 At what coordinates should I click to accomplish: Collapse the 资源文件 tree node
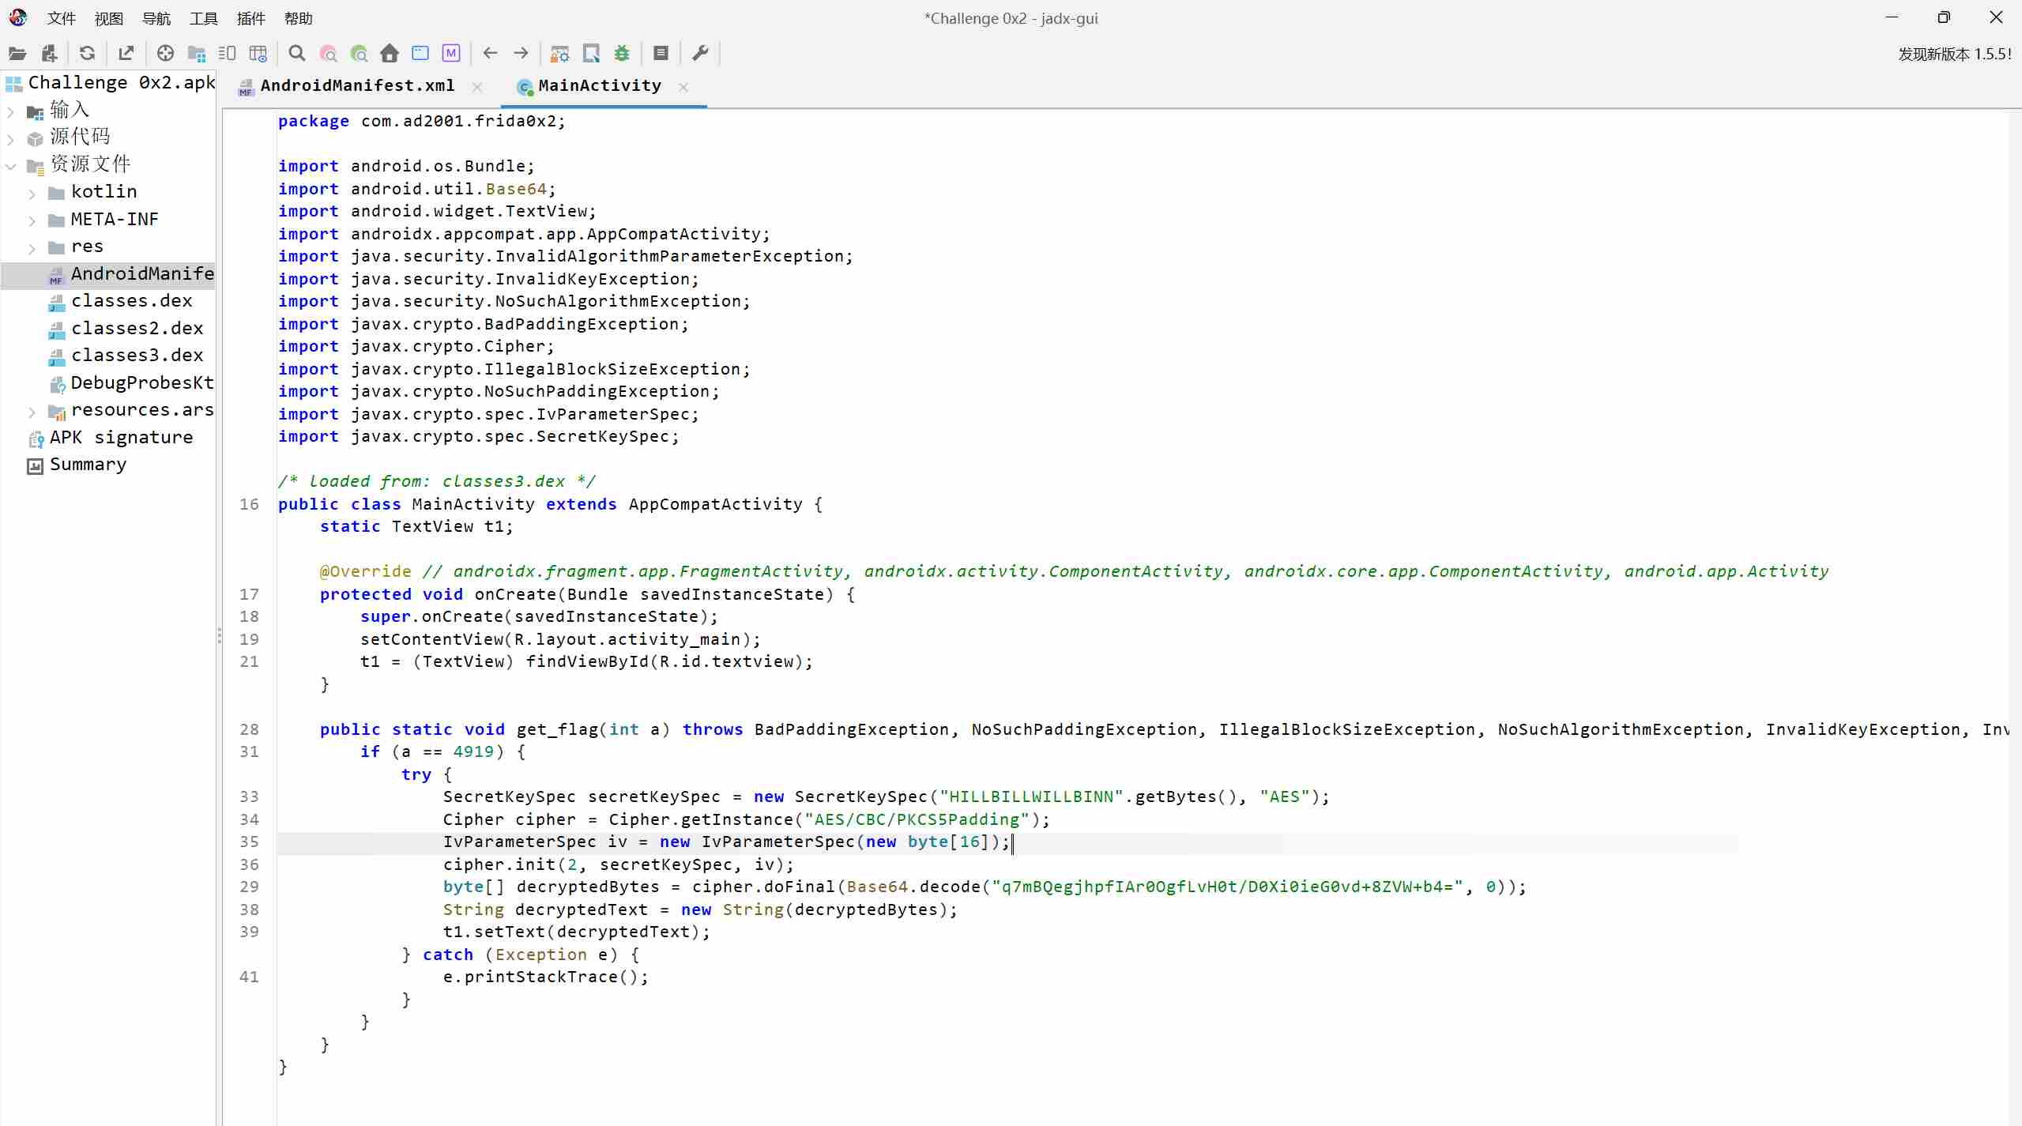[11, 167]
